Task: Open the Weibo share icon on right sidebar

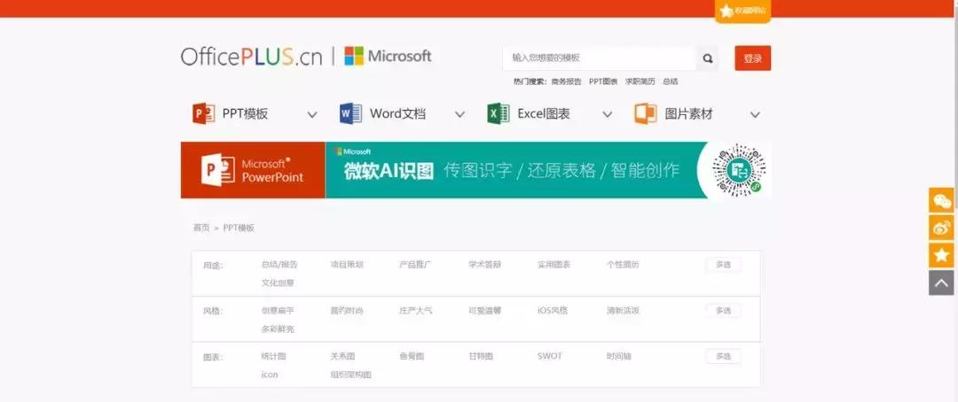Action: pyautogui.click(x=941, y=228)
